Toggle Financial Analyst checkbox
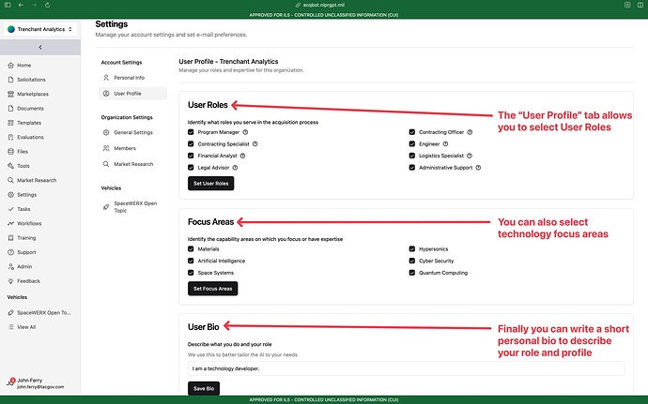 point(191,156)
